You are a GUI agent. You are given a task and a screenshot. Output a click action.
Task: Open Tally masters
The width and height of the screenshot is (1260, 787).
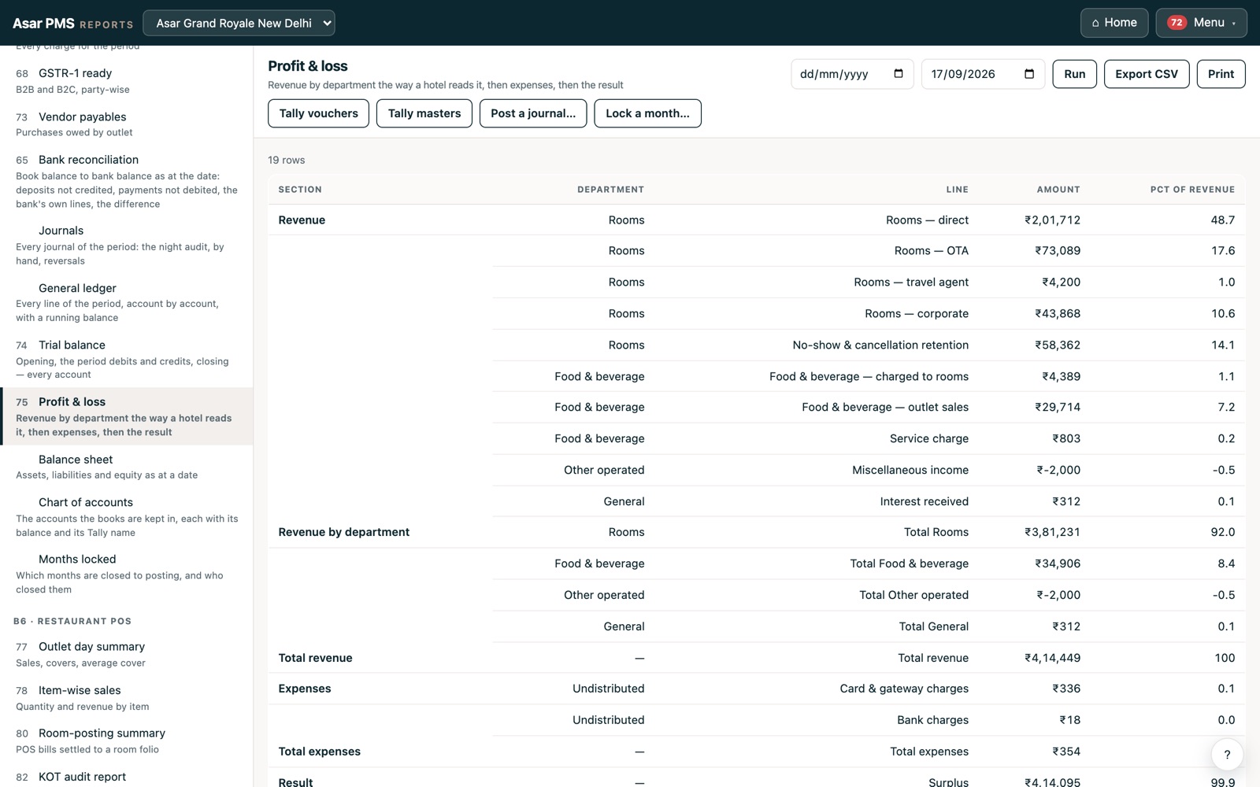(x=424, y=113)
